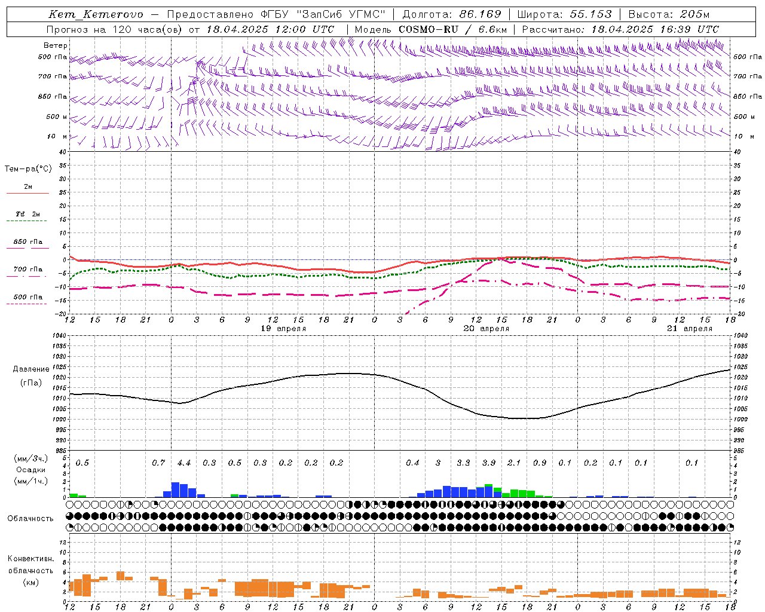Click the "Давление" pressure panel label
Image resolution: width=765 pixels, height=612 pixels.
click(31, 369)
